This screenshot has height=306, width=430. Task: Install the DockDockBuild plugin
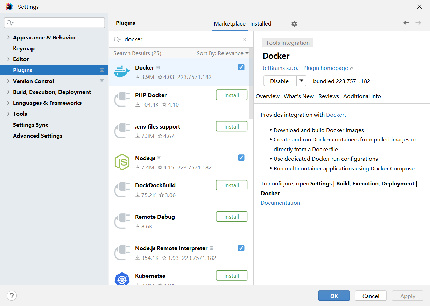pyautogui.click(x=232, y=185)
